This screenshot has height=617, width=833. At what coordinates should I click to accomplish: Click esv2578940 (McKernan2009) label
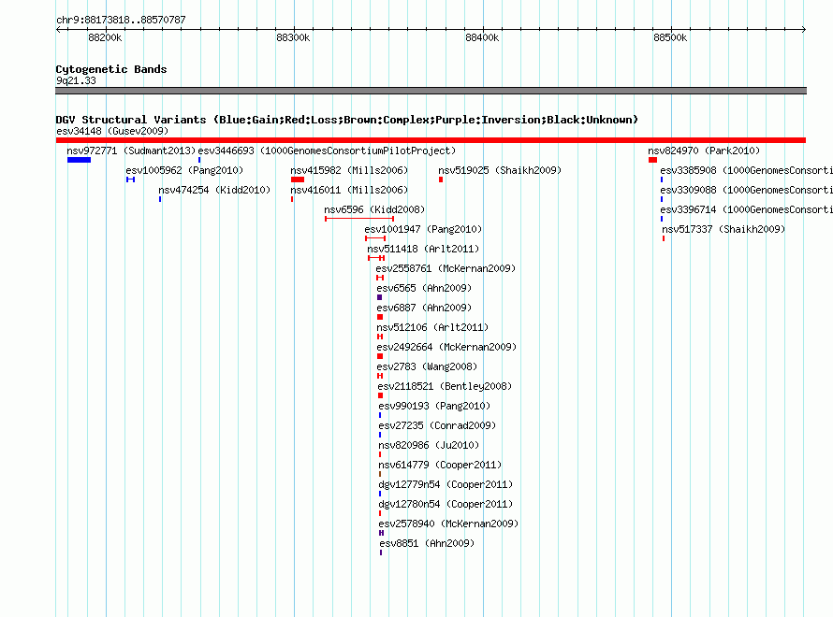[x=448, y=524]
